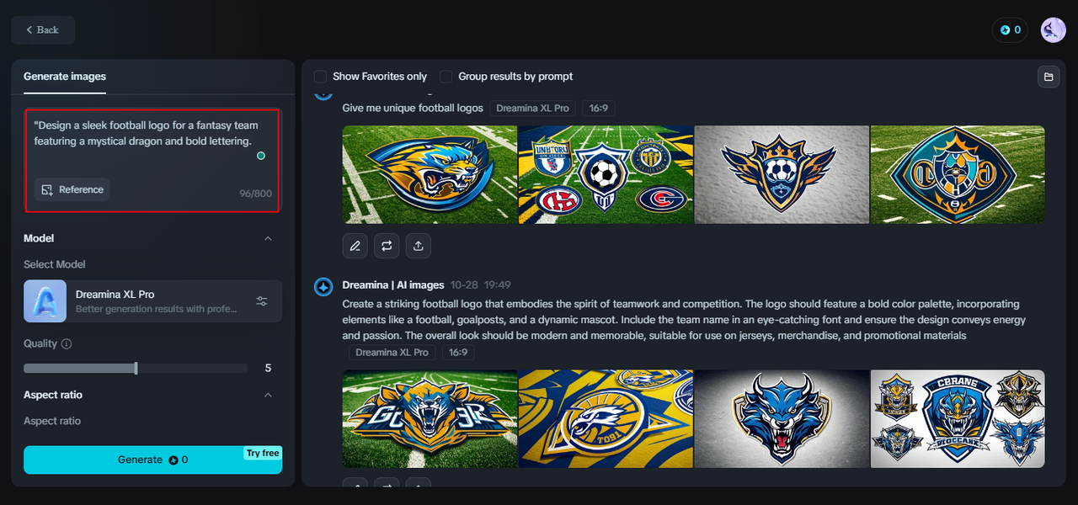Viewport: 1078px width, 505px height.
Task: Click the Quality info icon
Action: pyautogui.click(x=67, y=344)
